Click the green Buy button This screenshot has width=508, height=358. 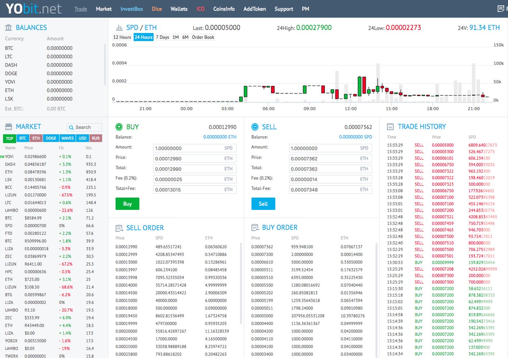(x=127, y=204)
